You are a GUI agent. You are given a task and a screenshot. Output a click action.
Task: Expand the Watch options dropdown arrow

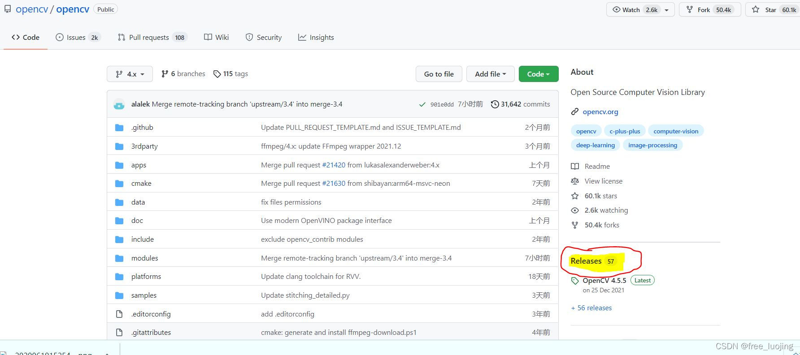(x=667, y=10)
